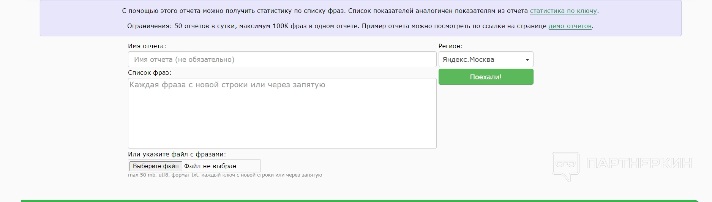
Task: Focus the 'Имя отчета' input field
Action: pos(282,60)
